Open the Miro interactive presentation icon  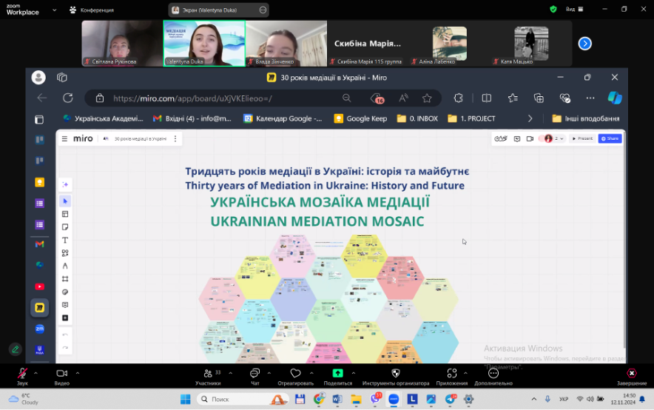click(x=517, y=138)
